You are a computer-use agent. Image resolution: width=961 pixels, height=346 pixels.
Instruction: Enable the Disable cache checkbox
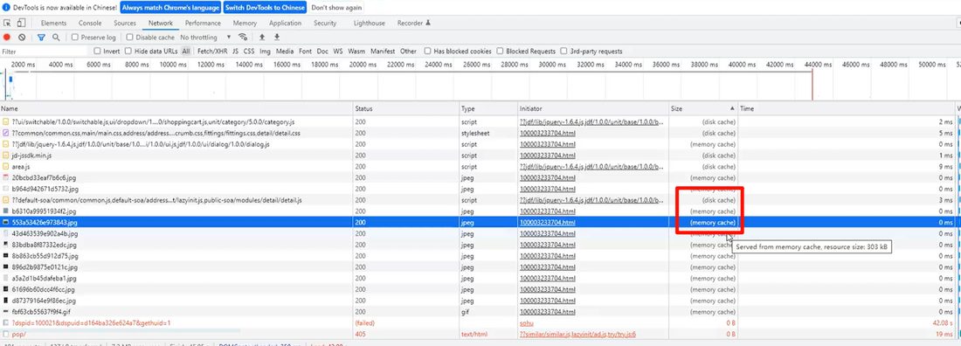coord(130,38)
